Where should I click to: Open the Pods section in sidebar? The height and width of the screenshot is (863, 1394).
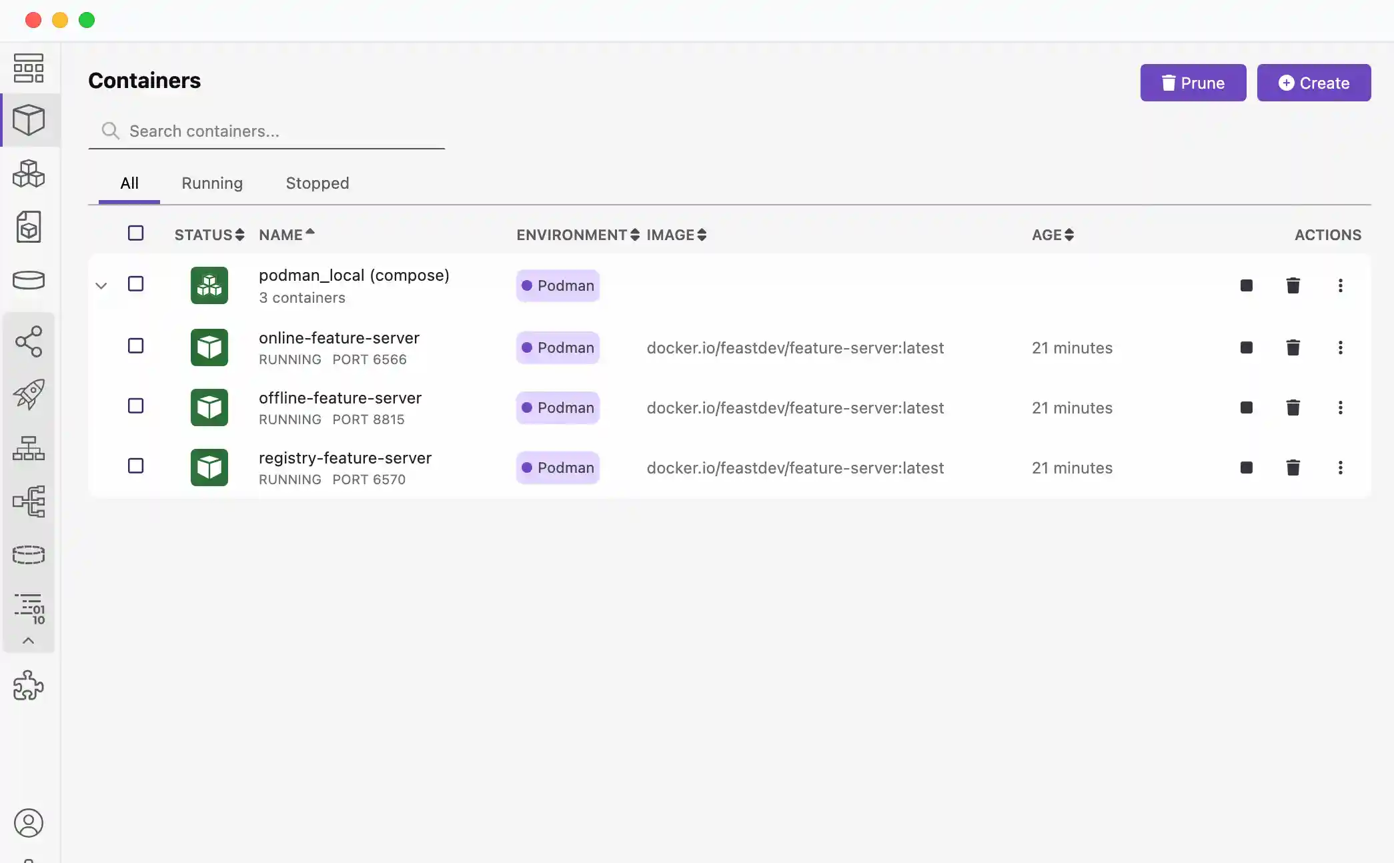tap(29, 173)
